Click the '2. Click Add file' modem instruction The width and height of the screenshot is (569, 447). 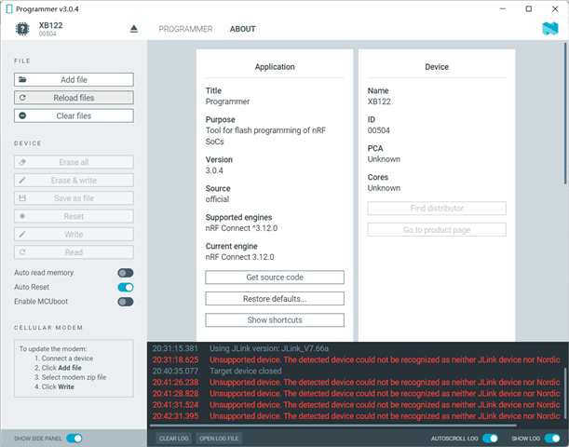click(58, 368)
